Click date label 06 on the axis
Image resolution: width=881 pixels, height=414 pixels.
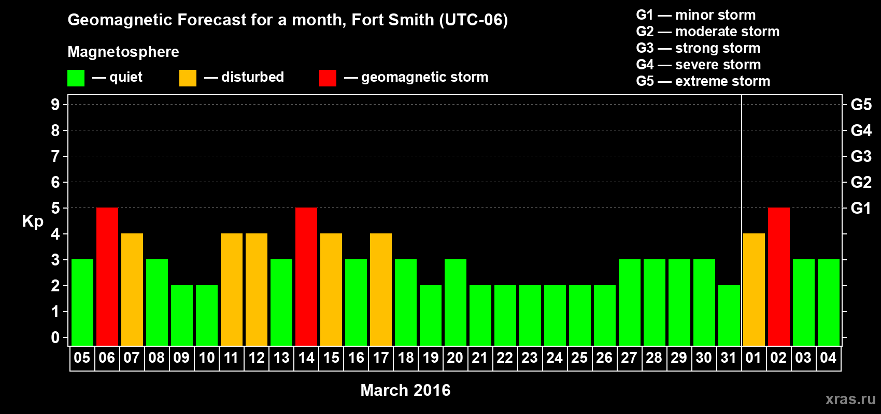coord(107,358)
